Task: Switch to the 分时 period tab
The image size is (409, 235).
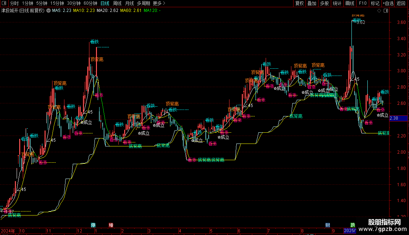Action: (14, 3)
